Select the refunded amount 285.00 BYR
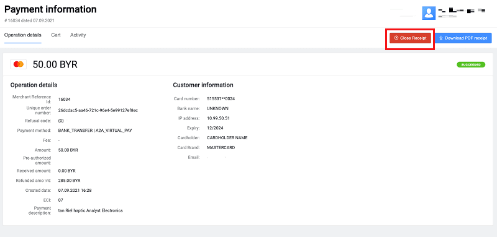 tap(70, 181)
